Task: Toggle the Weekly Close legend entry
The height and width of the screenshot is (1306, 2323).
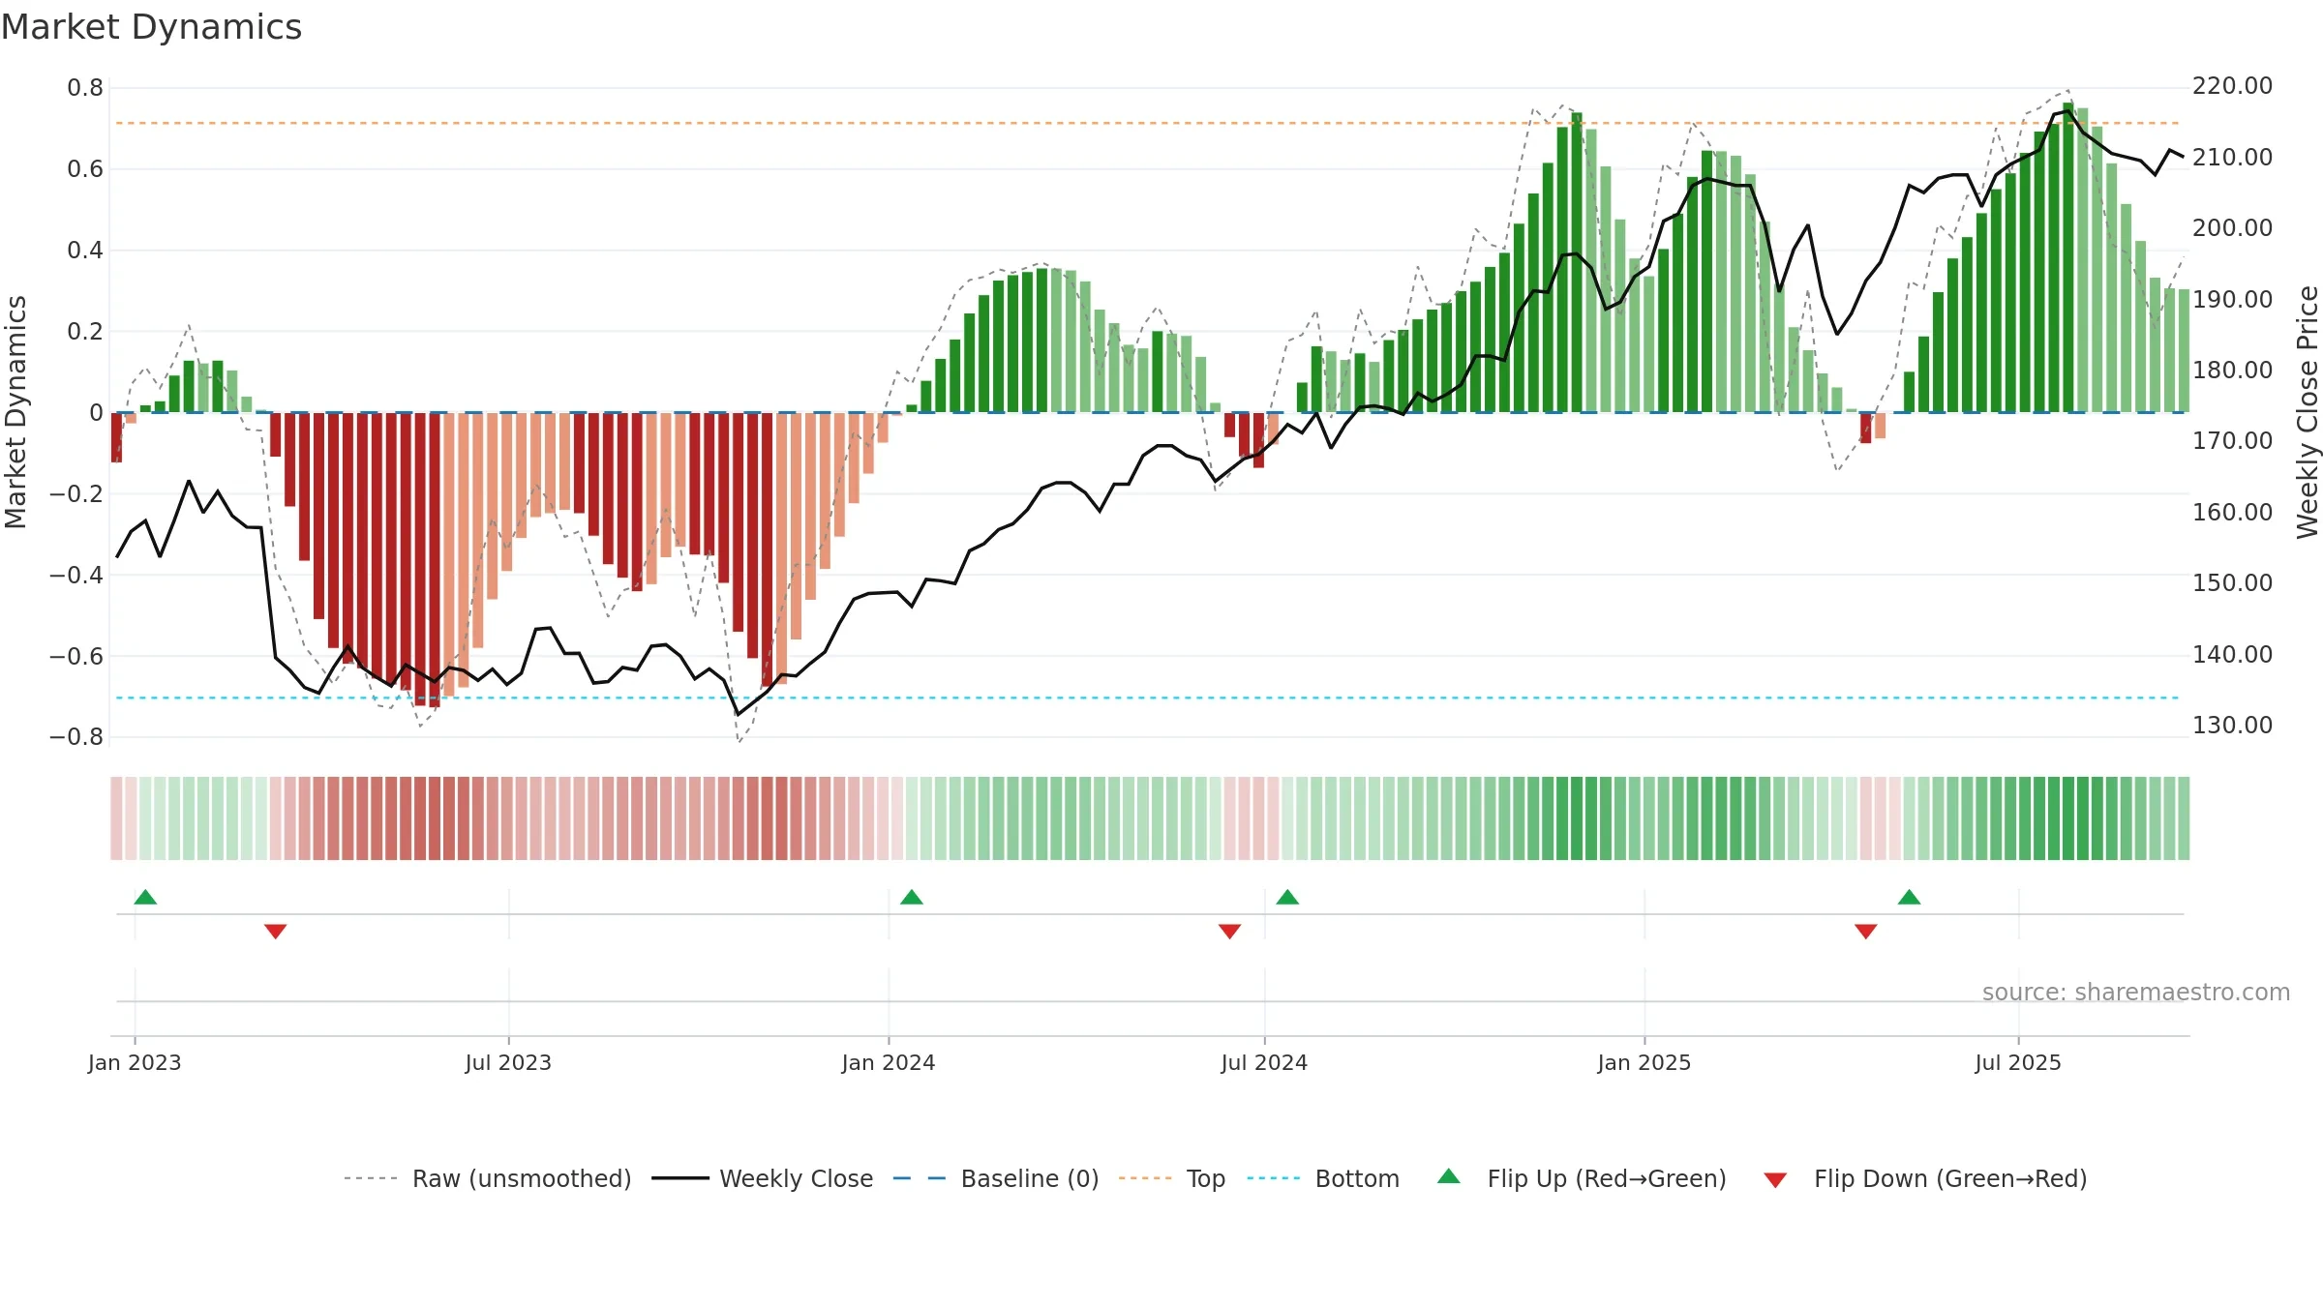Action: point(763,1178)
